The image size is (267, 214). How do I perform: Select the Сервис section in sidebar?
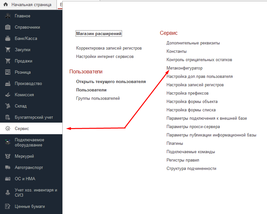31,128
